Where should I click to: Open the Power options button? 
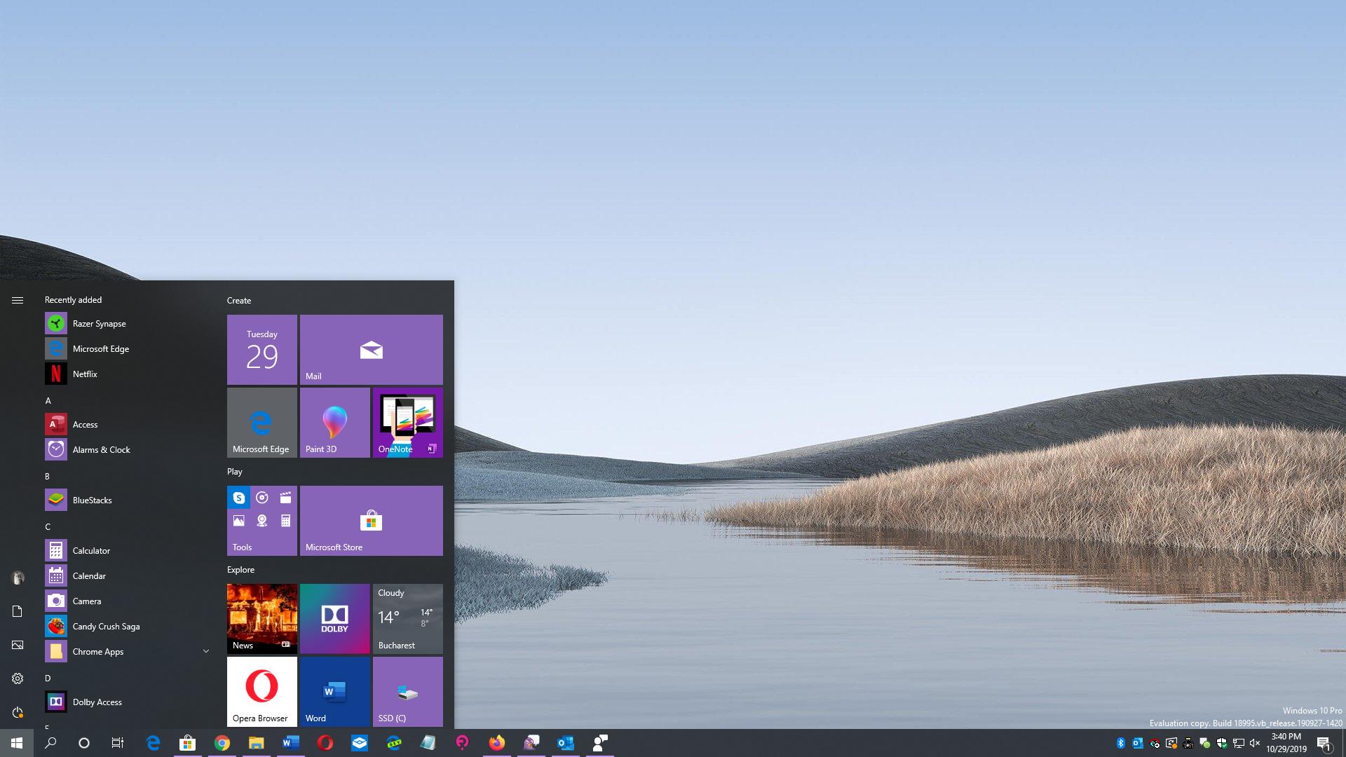pyautogui.click(x=18, y=712)
